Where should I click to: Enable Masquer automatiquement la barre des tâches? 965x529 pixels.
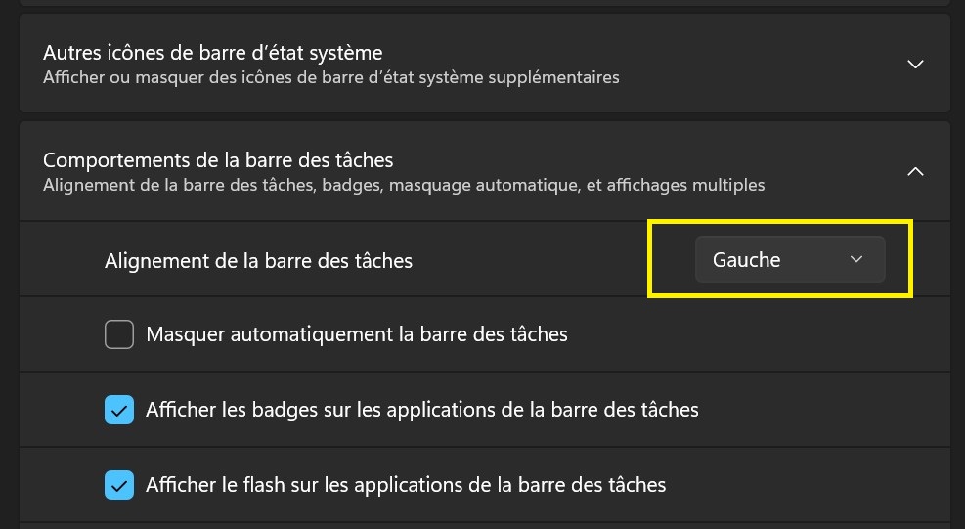(x=119, y=335)
